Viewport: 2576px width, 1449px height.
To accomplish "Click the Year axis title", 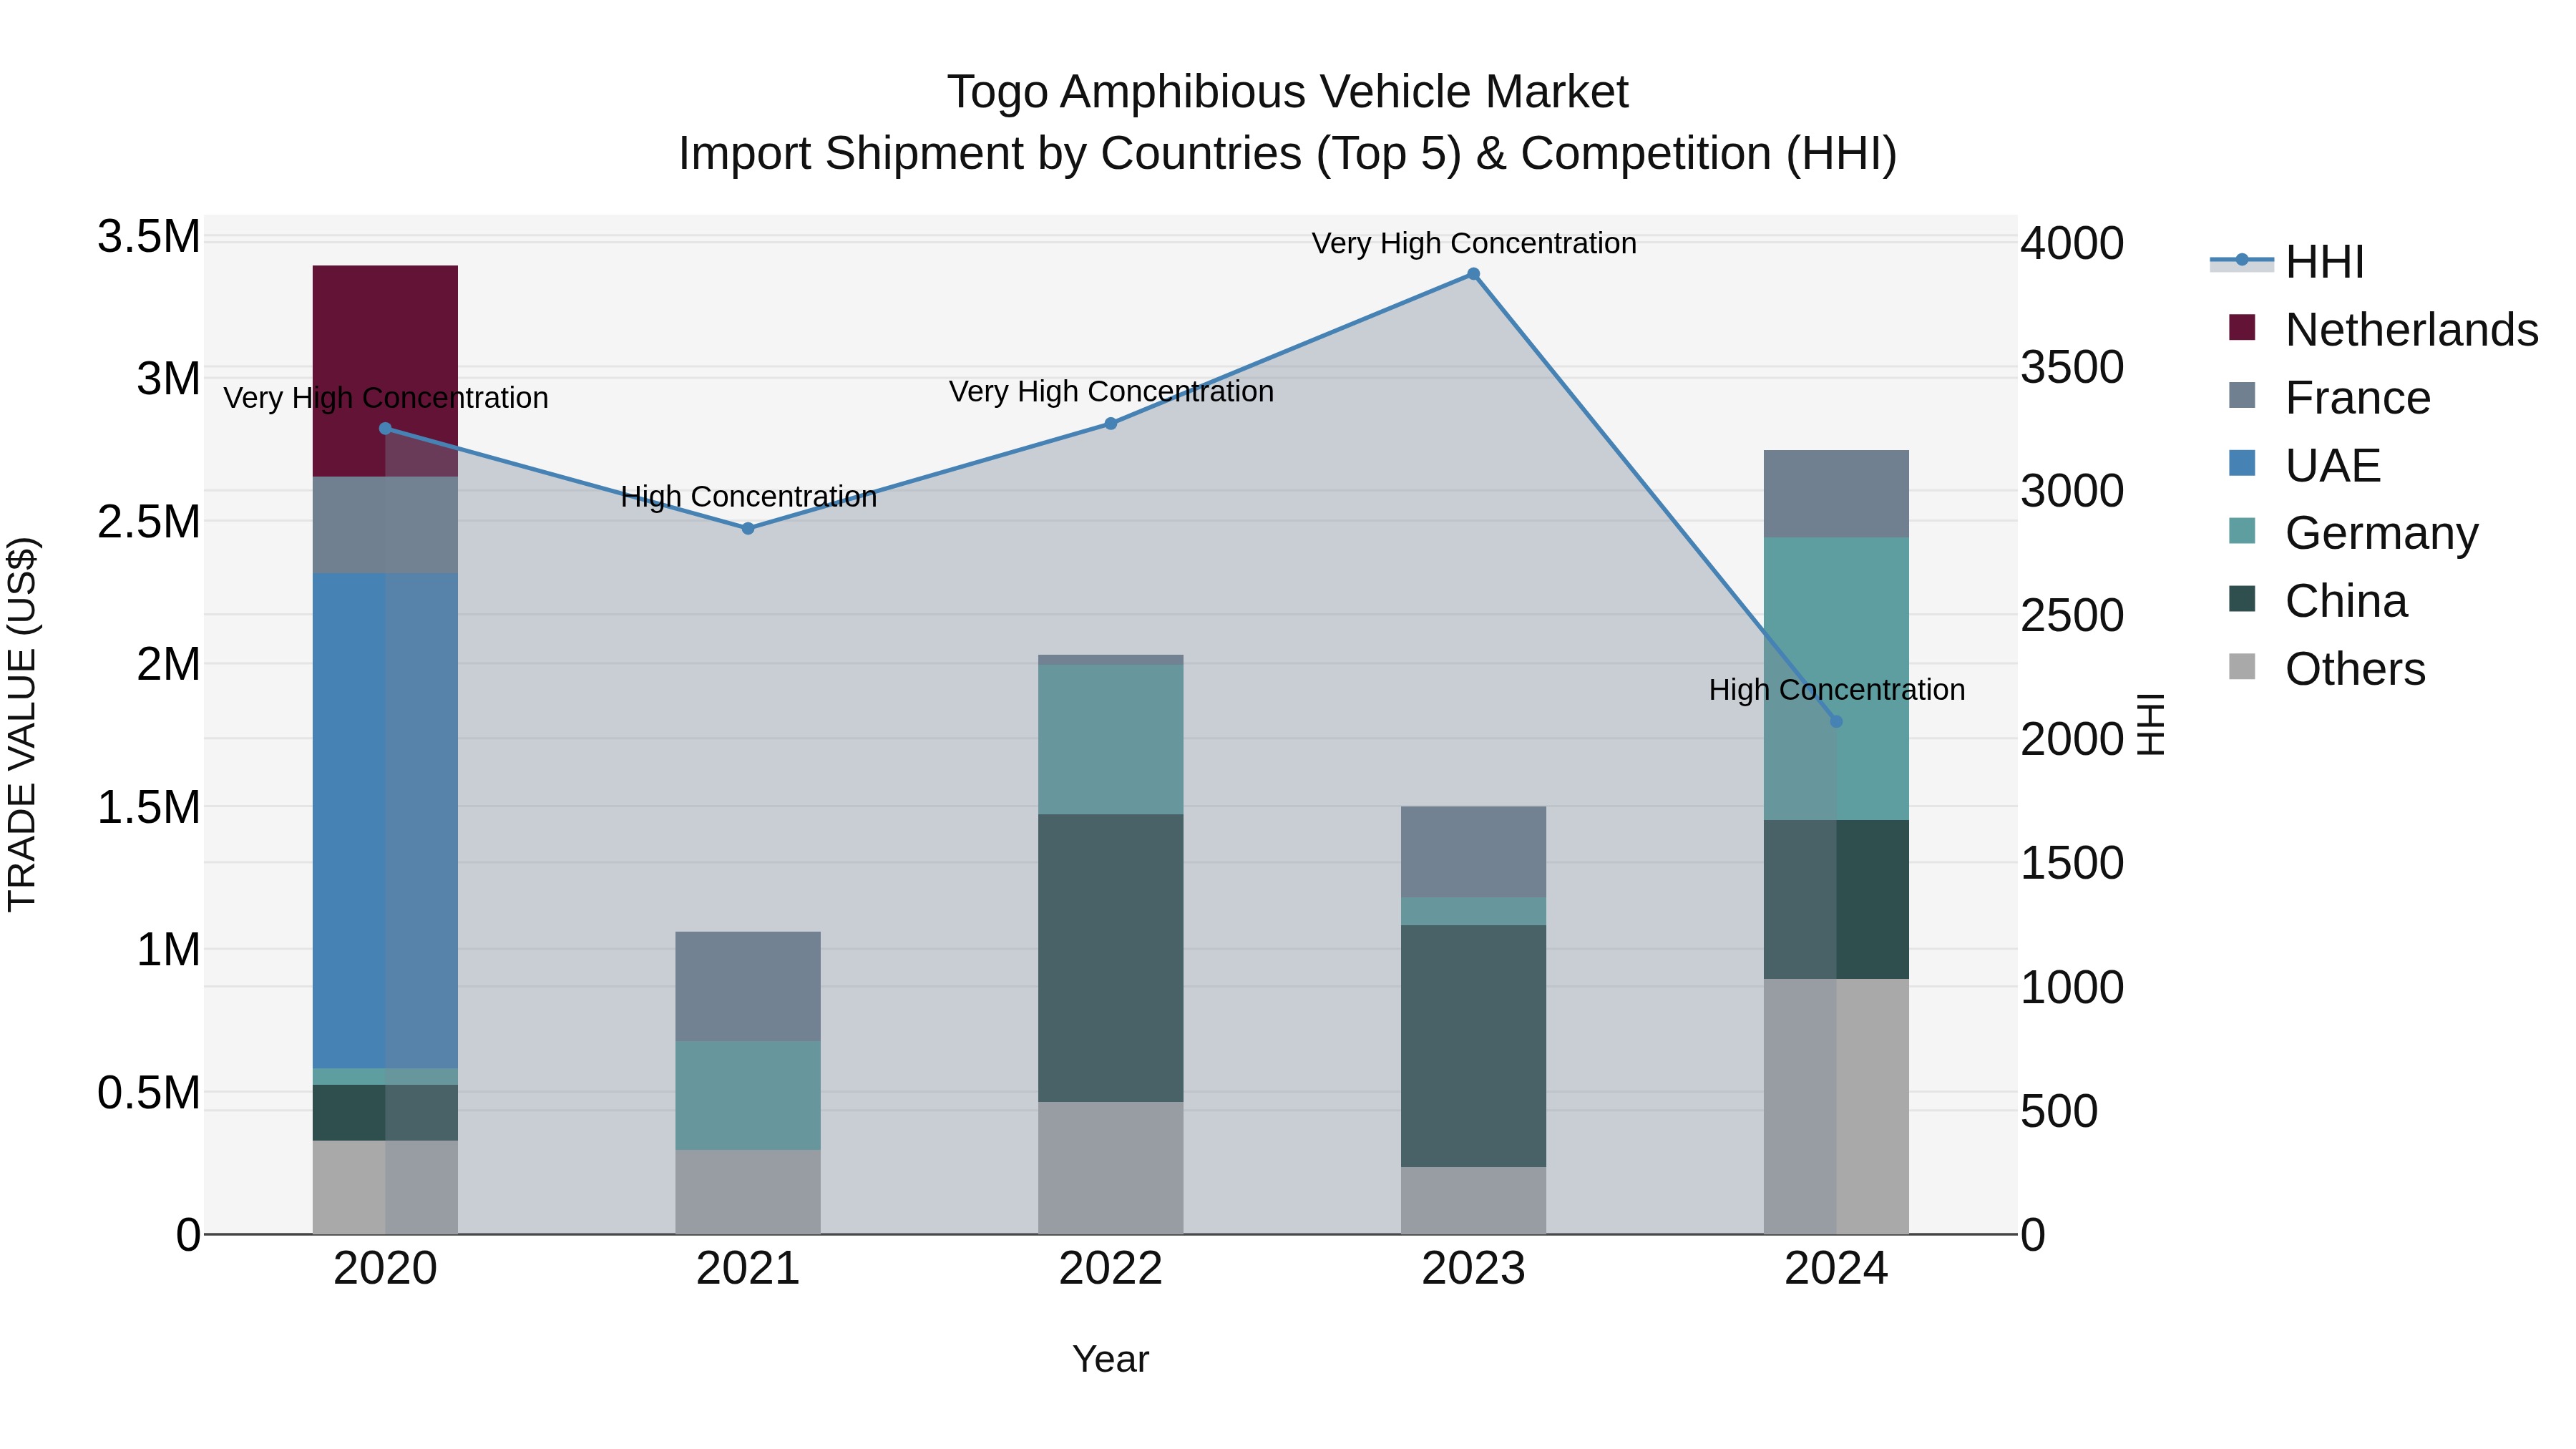I will [1110, 1360].
